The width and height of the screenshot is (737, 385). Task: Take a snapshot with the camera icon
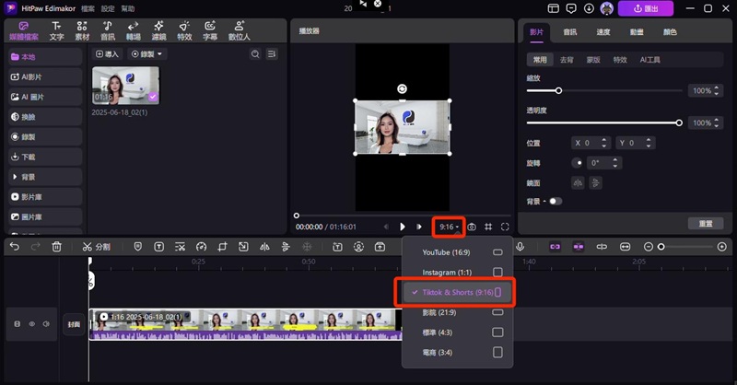click(x=472, y=227)
